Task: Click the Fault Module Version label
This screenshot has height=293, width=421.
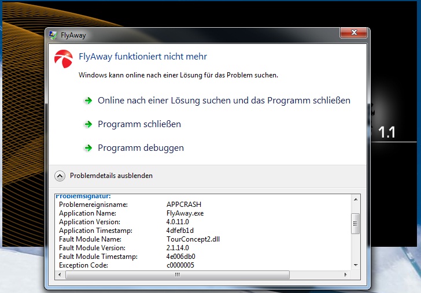Action: (x=92, y=248)
